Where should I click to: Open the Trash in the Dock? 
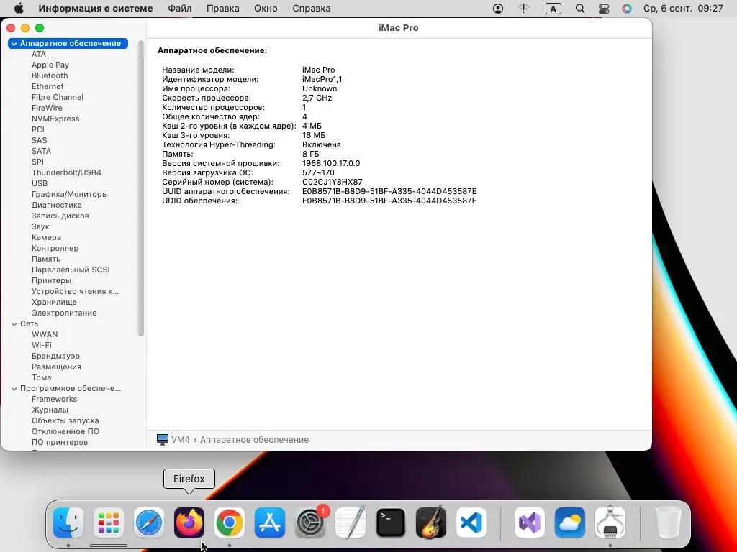click(x=668, y=523)
